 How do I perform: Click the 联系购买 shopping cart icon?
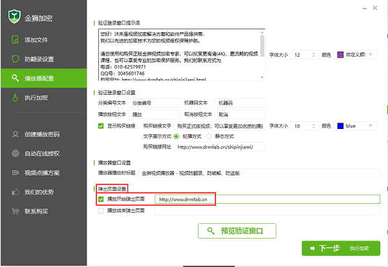(16, 212)
